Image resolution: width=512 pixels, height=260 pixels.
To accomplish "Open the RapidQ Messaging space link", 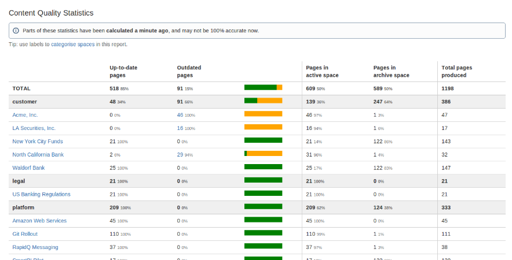I will click(x=35, y=247).
